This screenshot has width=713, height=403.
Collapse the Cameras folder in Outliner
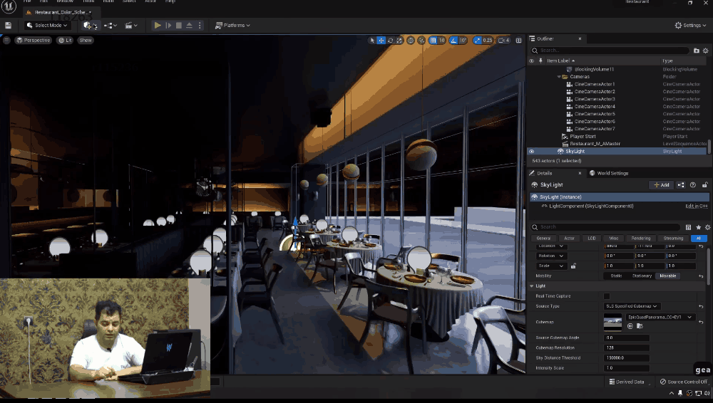558,77
